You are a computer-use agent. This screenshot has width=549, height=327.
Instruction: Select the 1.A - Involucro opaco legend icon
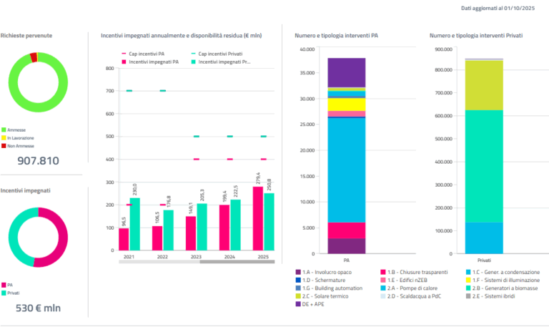pos(298,272)
